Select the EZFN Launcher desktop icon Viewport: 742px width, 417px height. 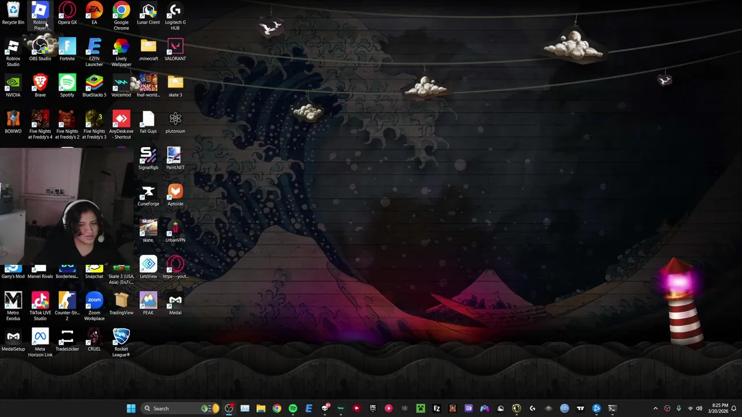coord(94,53)
